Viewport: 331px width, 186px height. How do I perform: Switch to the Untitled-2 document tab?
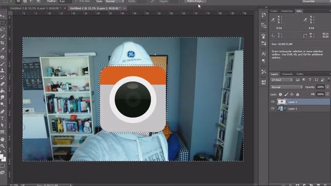coord(95,8)
